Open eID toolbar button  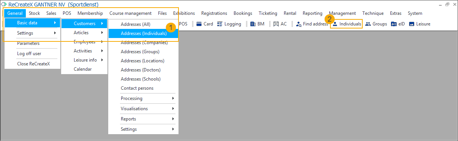pos(398,24)
